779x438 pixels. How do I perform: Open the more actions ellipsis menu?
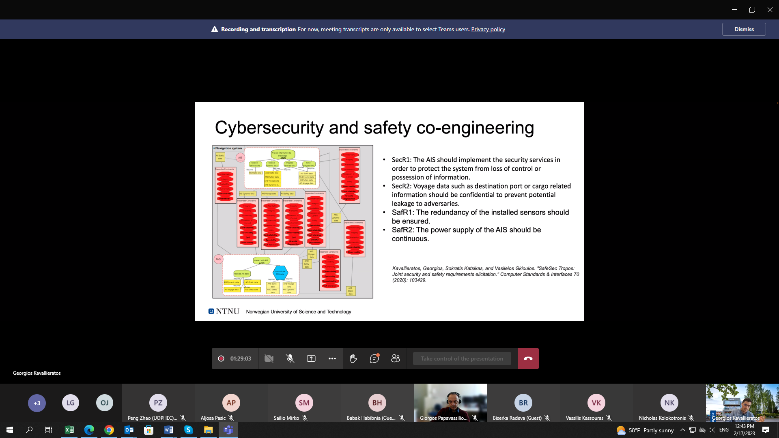pos(332,359)
